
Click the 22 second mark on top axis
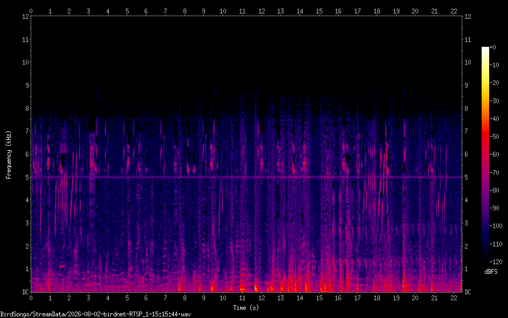[x=454, y=11]
